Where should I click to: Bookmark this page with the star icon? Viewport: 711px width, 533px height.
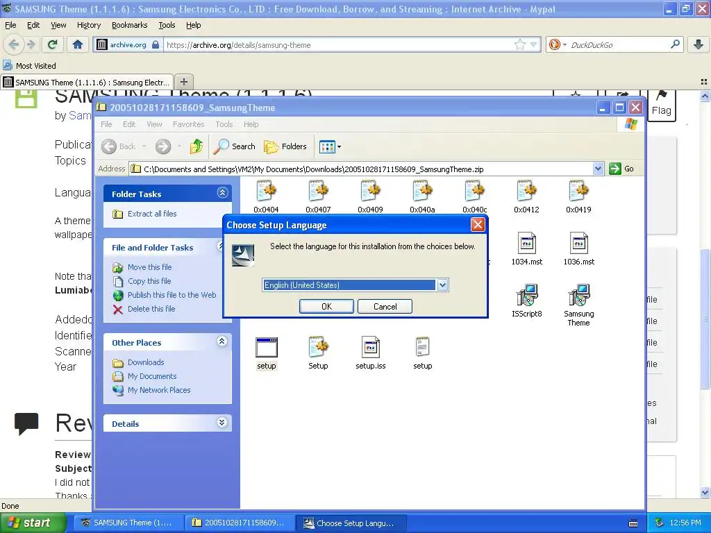point(519,44)
